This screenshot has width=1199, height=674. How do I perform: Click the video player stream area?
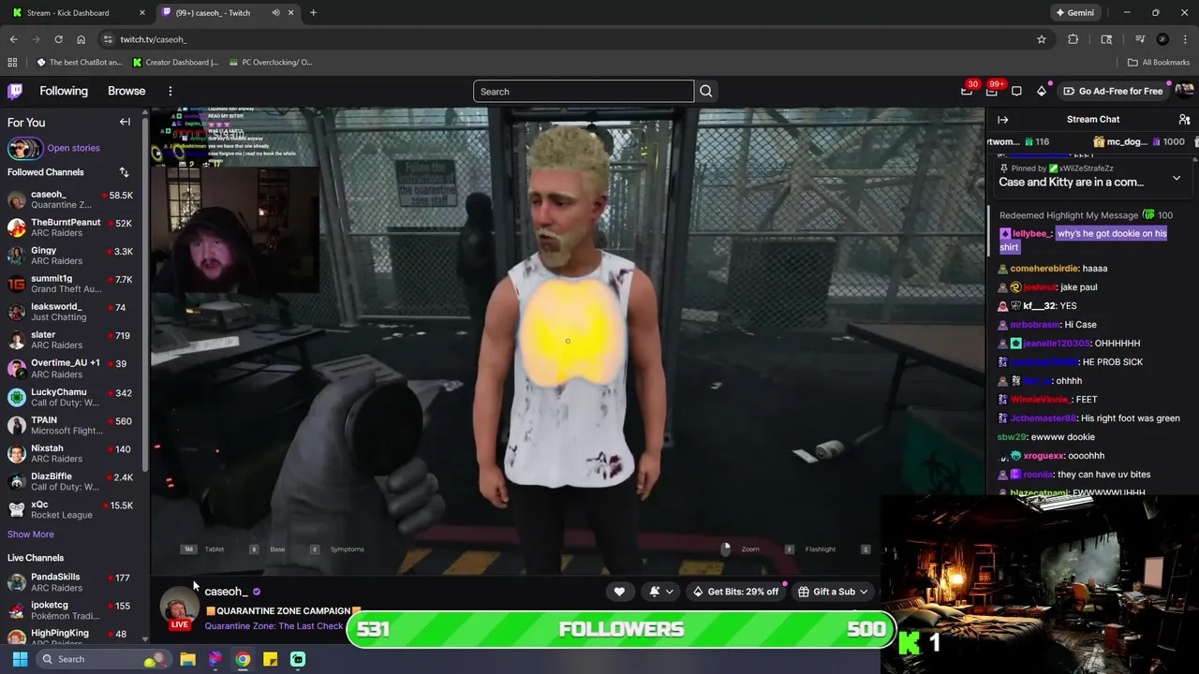[567, 342]
